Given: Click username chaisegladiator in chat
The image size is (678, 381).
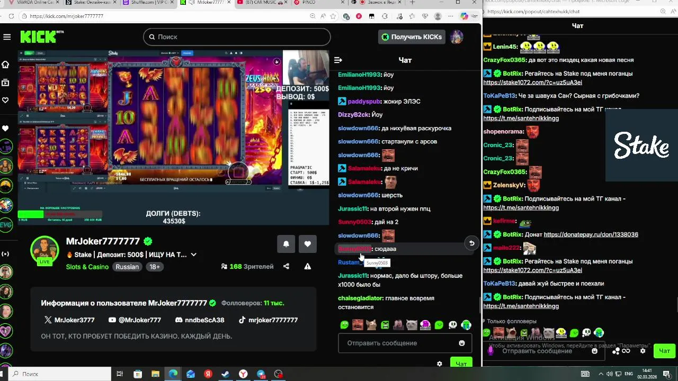Looking at the screenshot, I should click(360, 298).
